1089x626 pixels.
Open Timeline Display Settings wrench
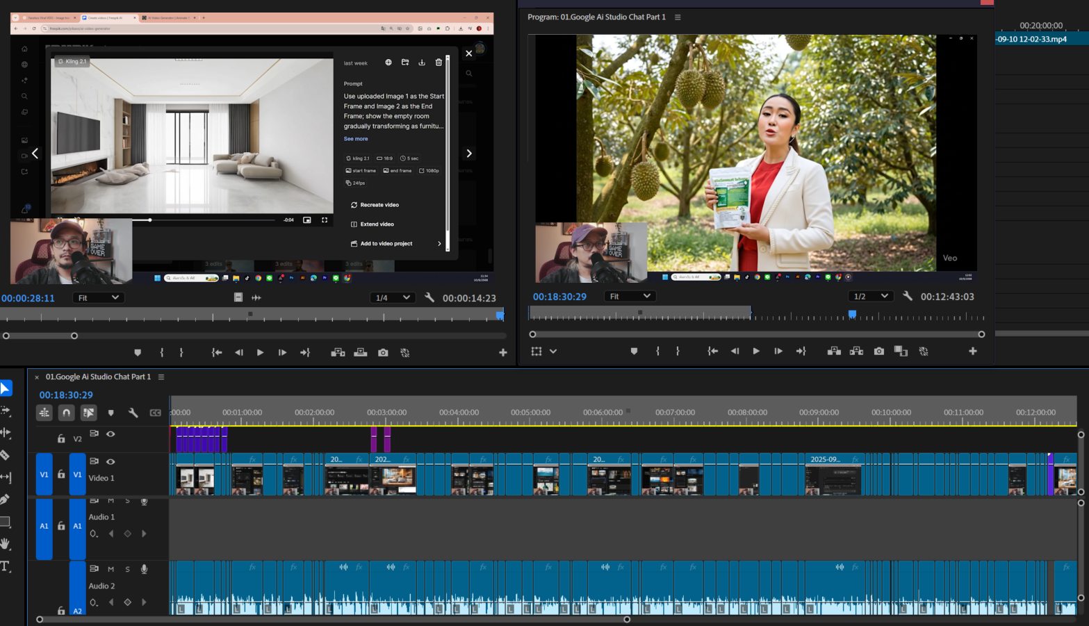pos(133,413)
